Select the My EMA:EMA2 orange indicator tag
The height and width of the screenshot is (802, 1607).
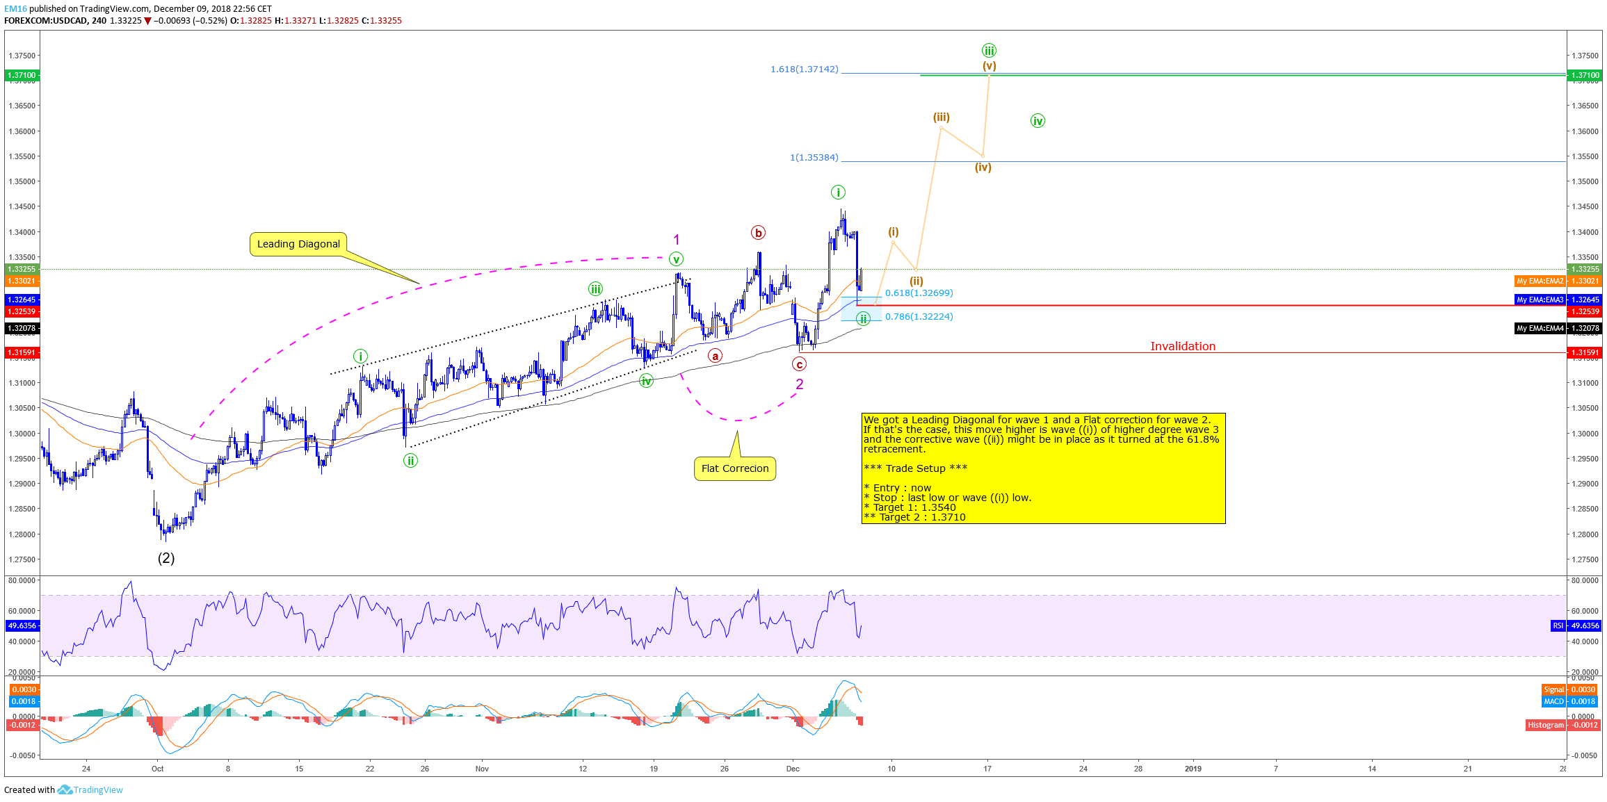(x=1540, y=281)
